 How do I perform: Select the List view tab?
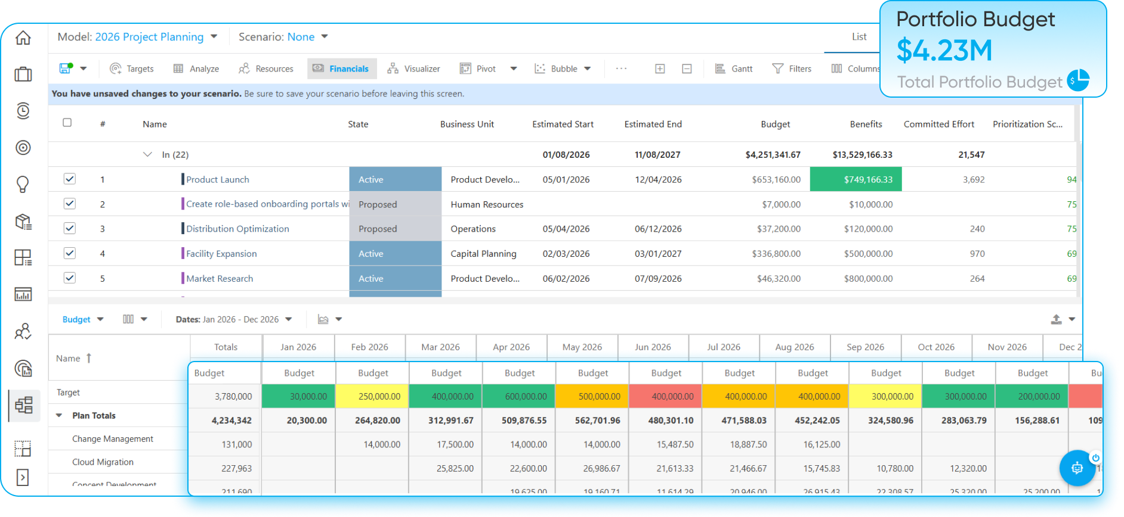[x=859, y=37]
